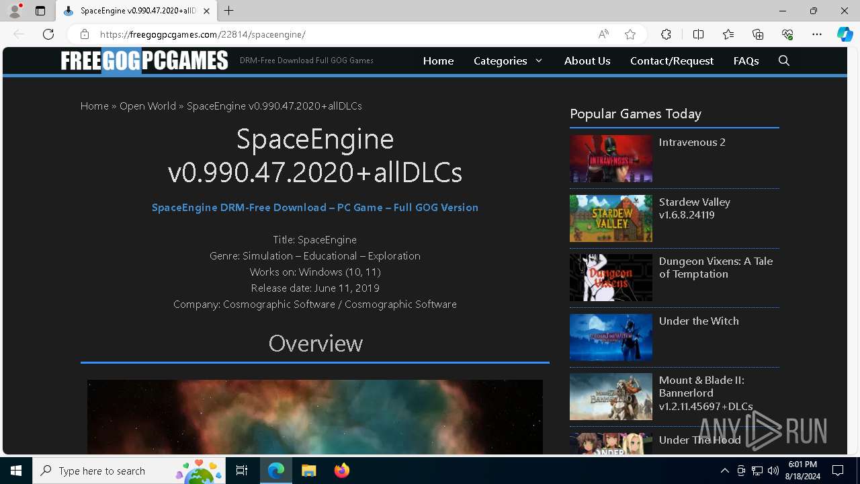Open Task View on taskbar

242,471
